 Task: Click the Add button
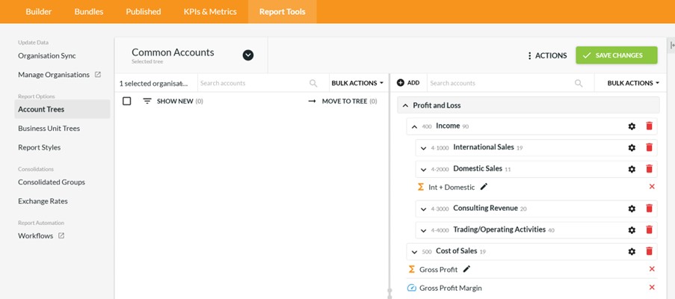[x=408, y=83]
